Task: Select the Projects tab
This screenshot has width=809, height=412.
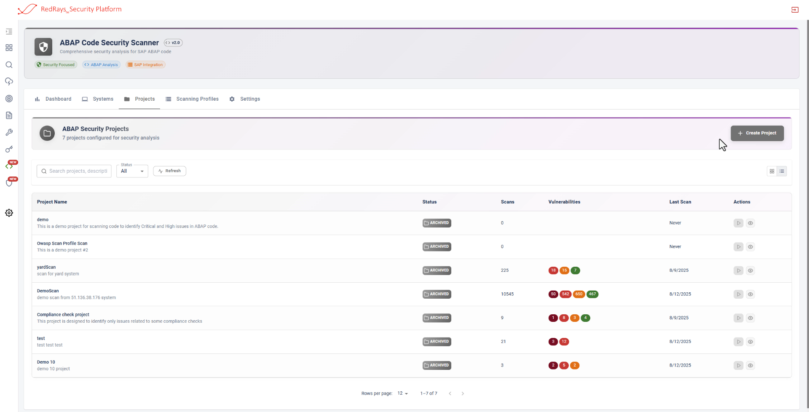Action: 139,99
